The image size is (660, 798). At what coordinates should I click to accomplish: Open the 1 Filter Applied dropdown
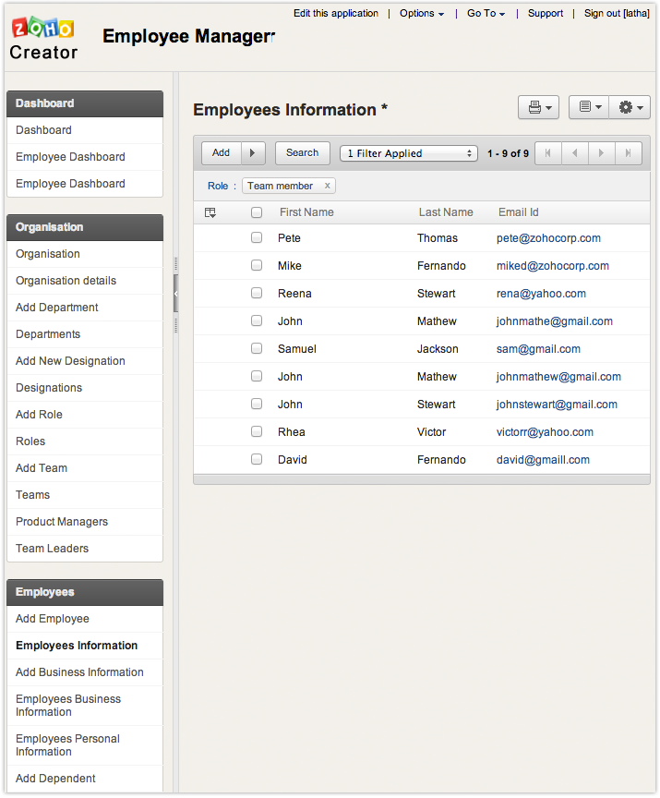tap(408, 153)
